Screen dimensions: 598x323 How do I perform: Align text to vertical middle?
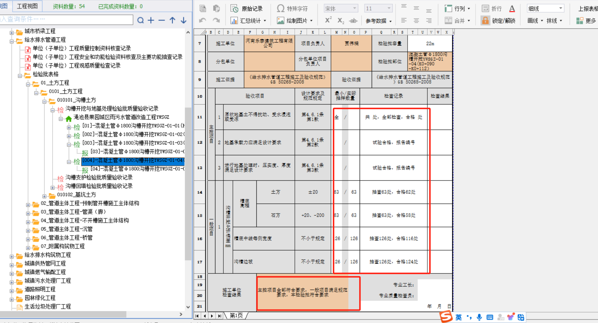[x=416, y=8]
